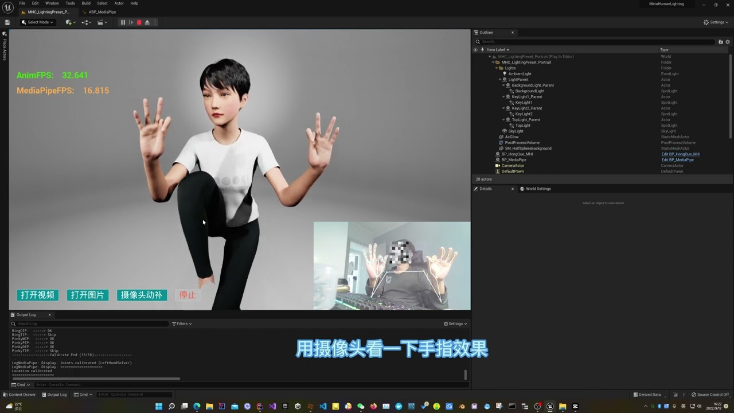This screenshot has height=413, width=734.
Task: Toggle pin column in Outliner header
Action: tap(482, 50)
